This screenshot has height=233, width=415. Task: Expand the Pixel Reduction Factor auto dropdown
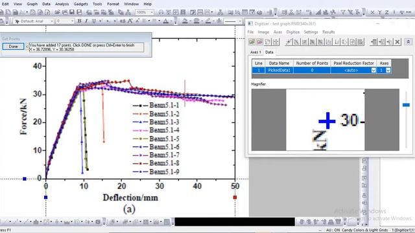pos(373,71)
